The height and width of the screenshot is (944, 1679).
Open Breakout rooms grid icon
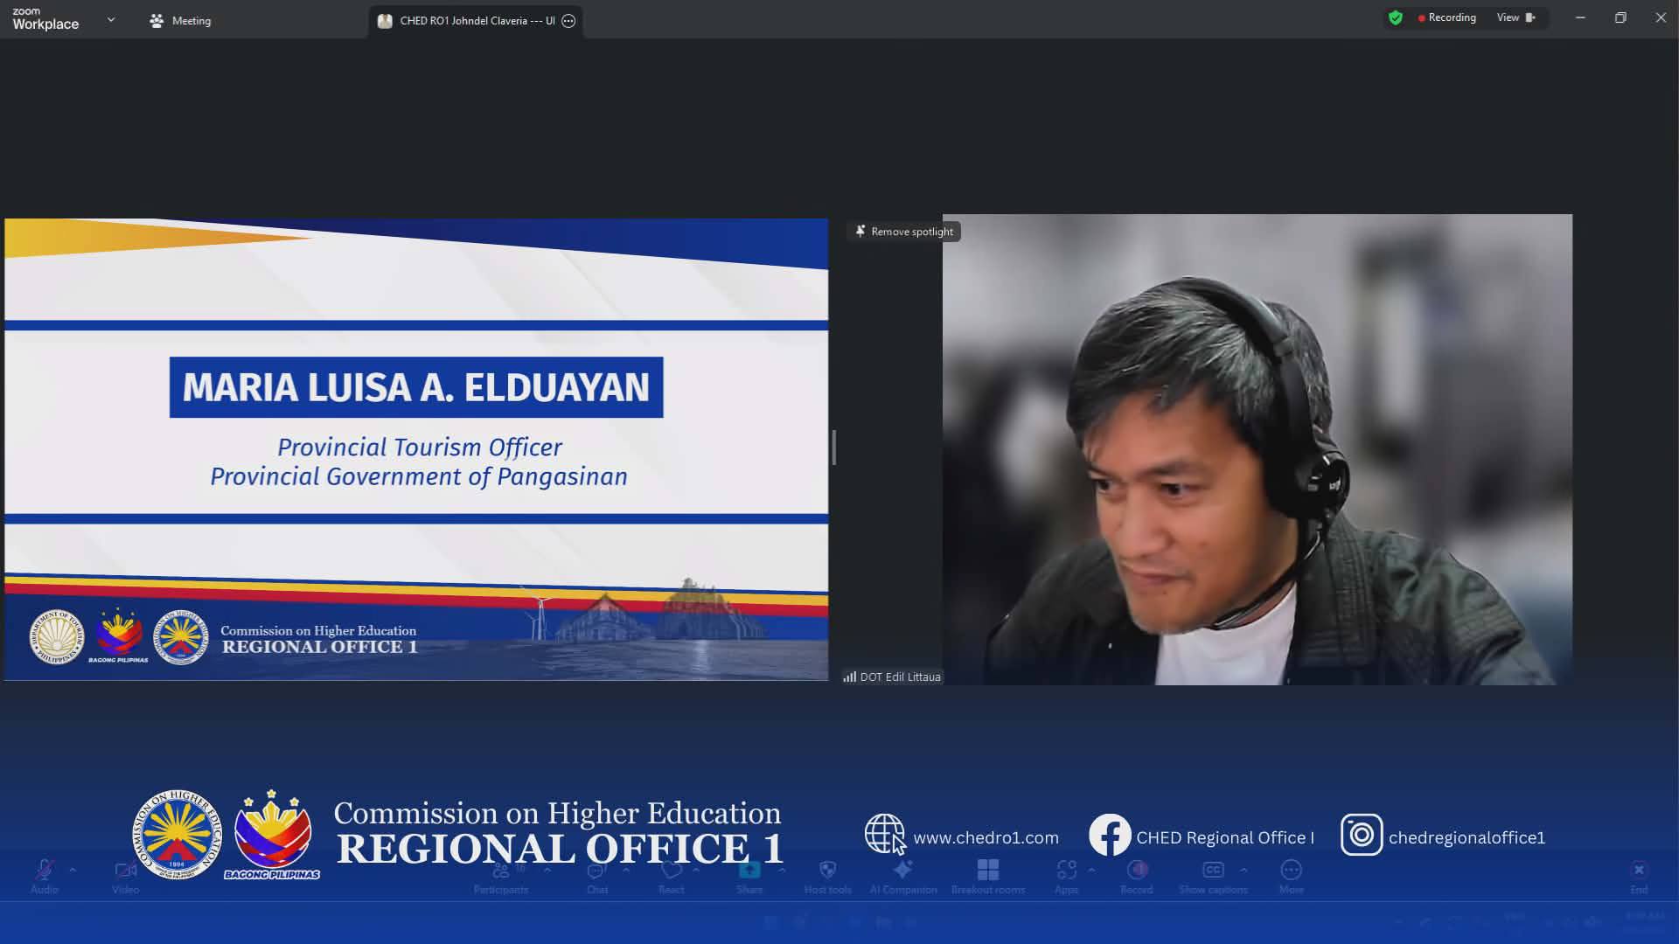click(x=988, y=871)
